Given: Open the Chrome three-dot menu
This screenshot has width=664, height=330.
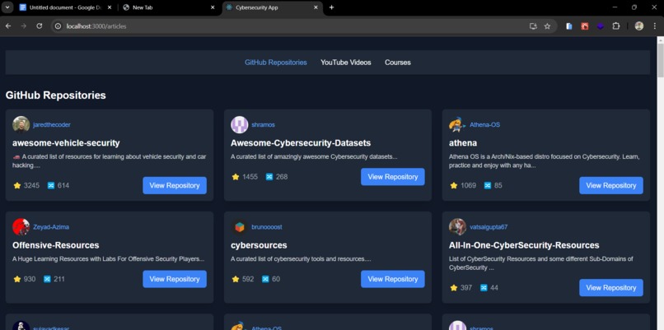Looking at the screenshot, I should 655,26.
